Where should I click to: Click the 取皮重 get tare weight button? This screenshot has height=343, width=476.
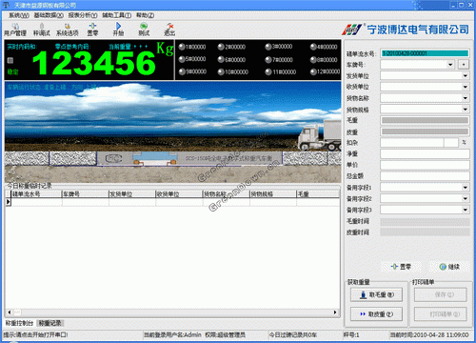tap(376, 314)
